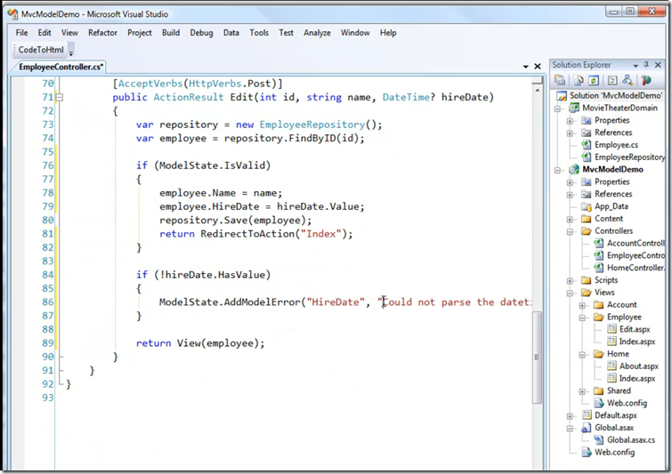Collapse the Controllers folder node
This screenshot has width=672, height=474.
[x=570, y=231]
